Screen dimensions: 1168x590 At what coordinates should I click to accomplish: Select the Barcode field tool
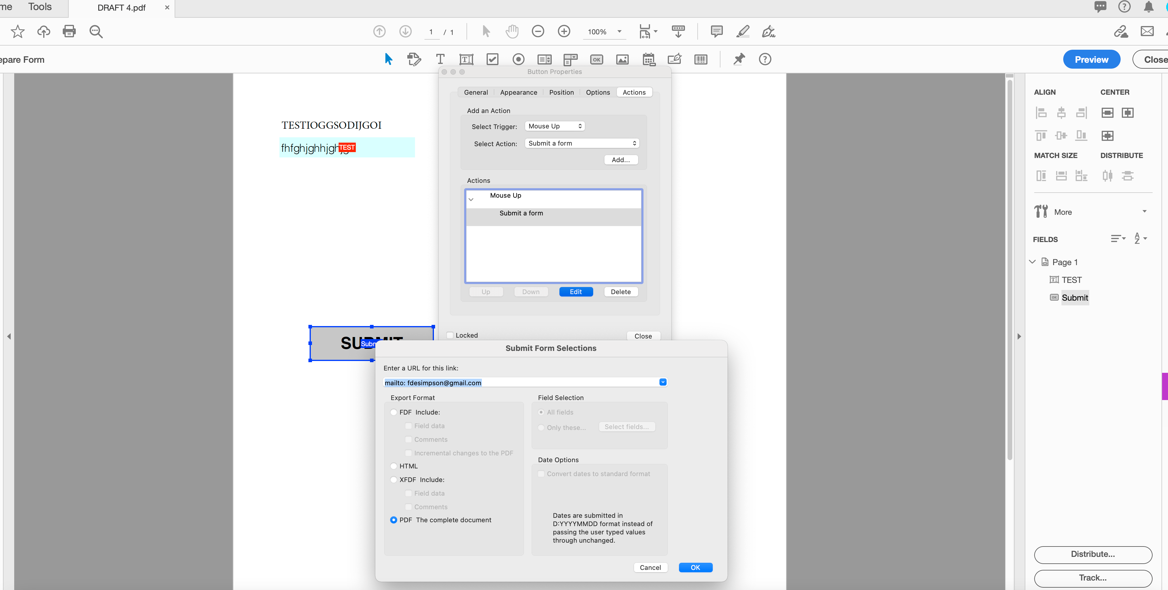tap(701, 59)
